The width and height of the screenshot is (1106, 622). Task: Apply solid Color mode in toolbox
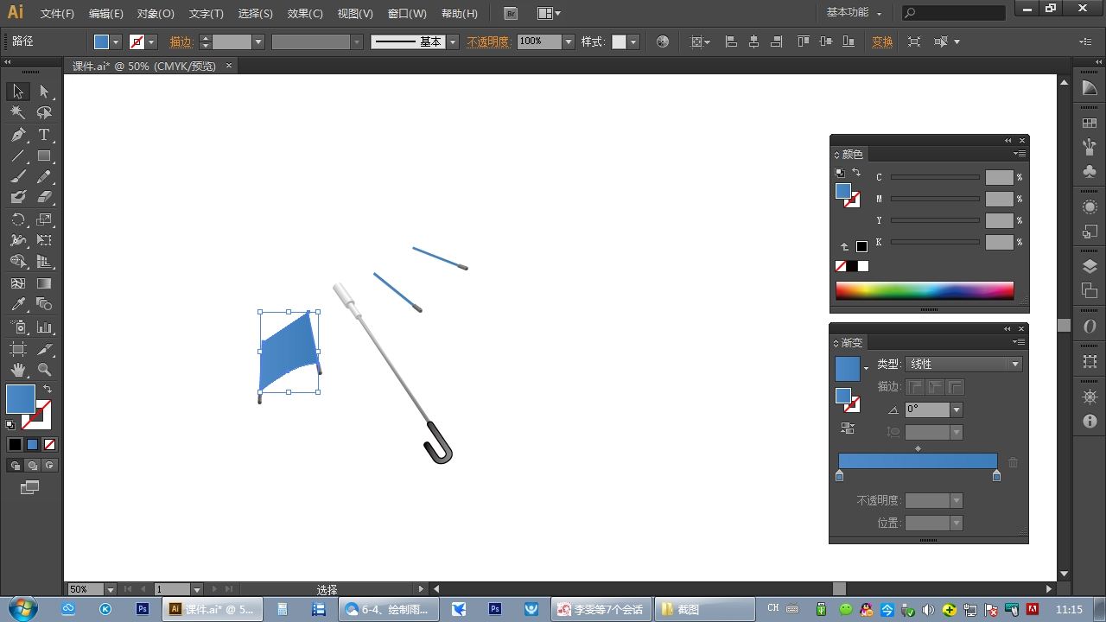[x=15, y=445]
